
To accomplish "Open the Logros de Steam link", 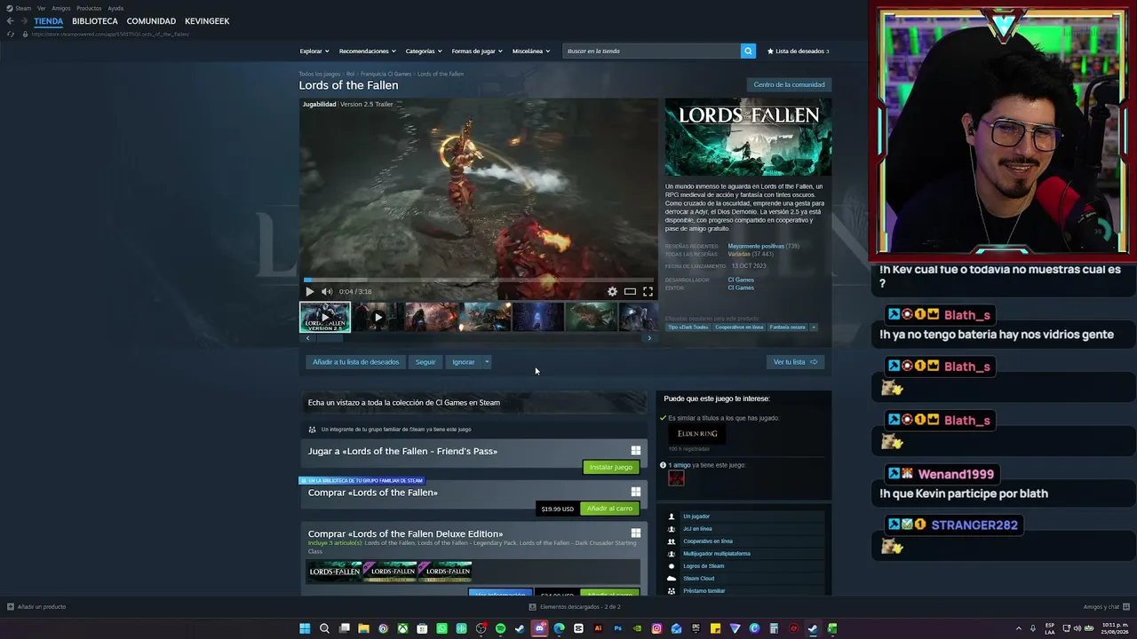I will [x=704, y=566].
